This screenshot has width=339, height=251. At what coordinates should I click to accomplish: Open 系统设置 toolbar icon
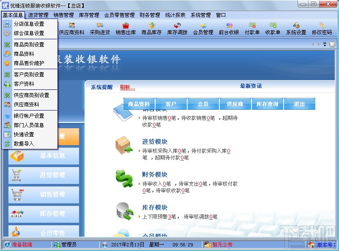(296, 25)
